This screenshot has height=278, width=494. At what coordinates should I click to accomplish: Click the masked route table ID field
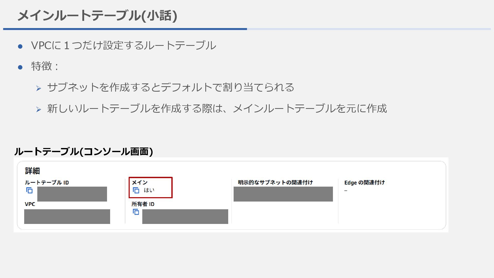(72, 194)
